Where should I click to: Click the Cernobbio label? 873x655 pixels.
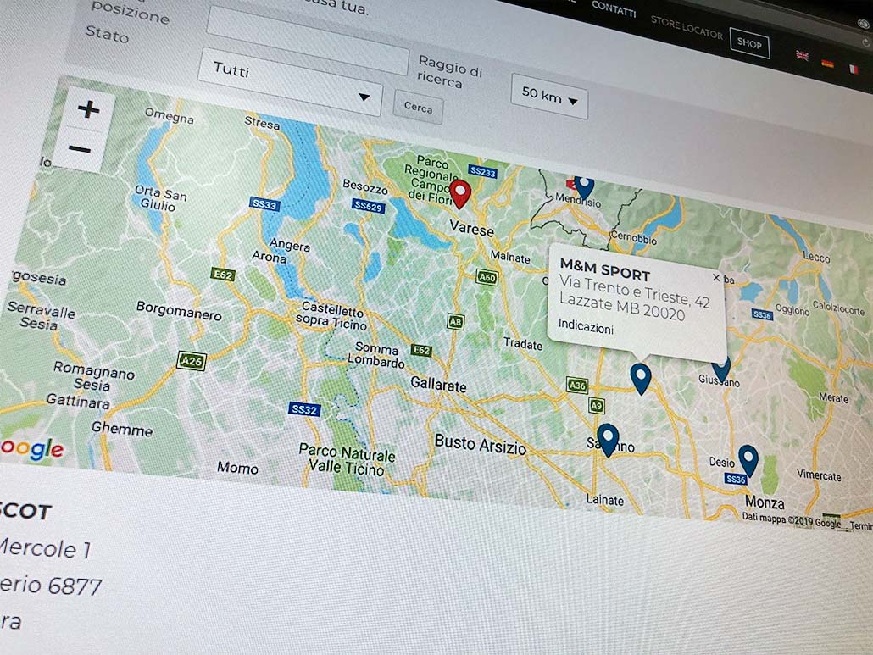pyautogui.click(x=634, y=238)
